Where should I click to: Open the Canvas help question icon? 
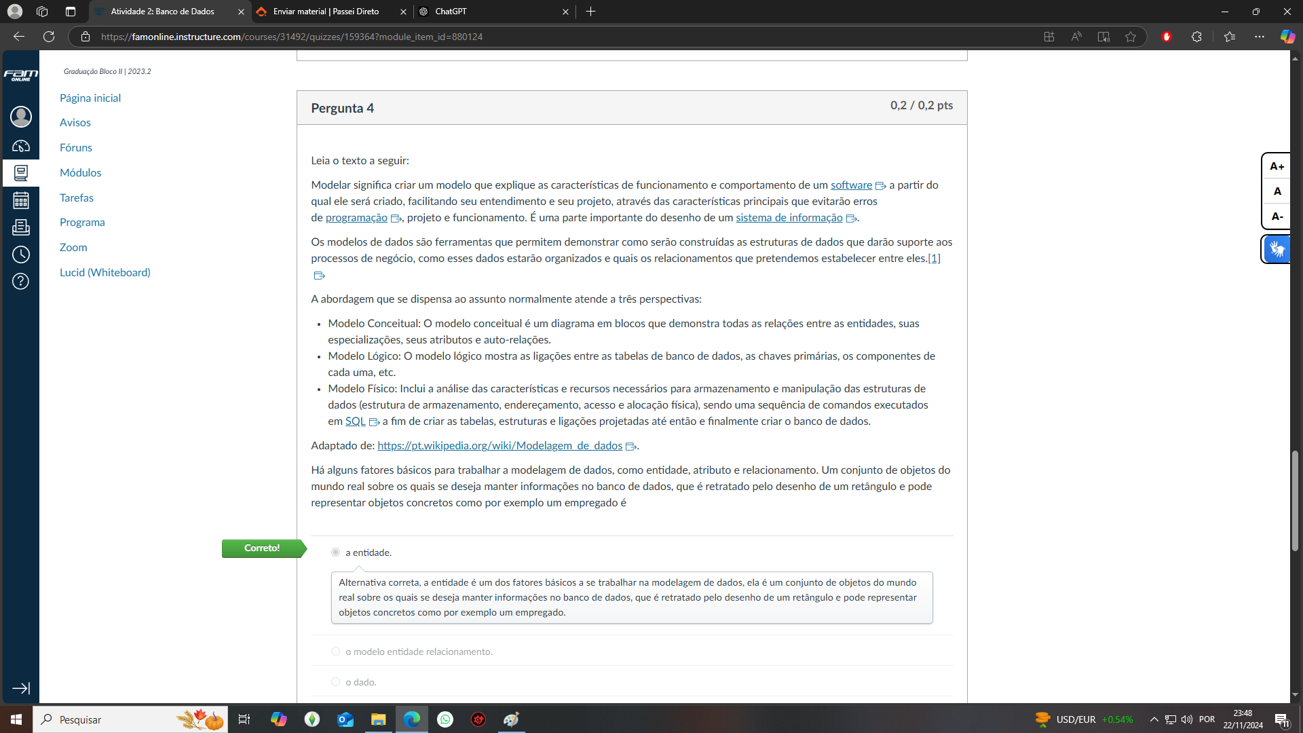pyautogui.click(x=21, y=281)
